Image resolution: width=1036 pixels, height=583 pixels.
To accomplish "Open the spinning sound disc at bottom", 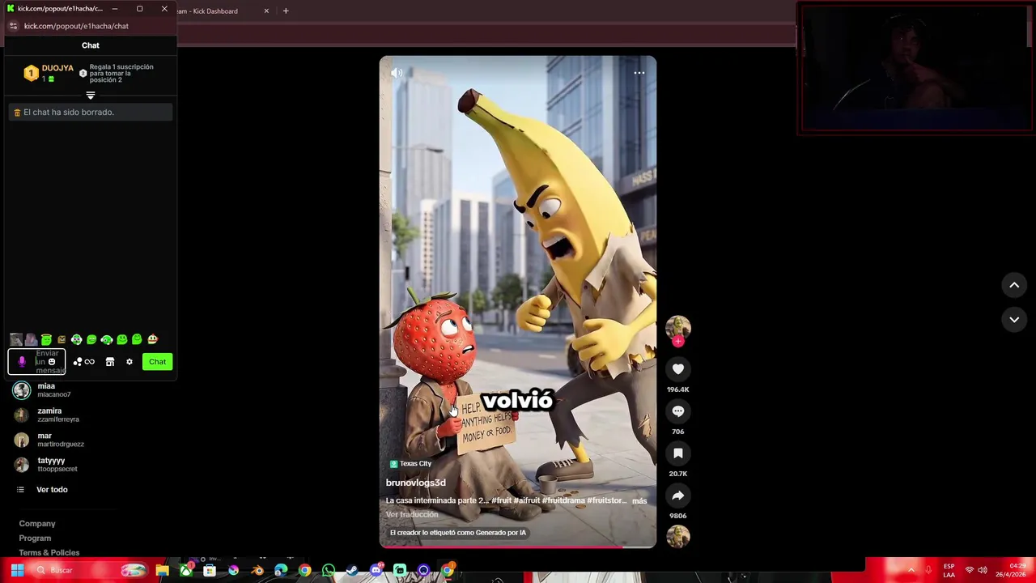I will tap(678, 536).
